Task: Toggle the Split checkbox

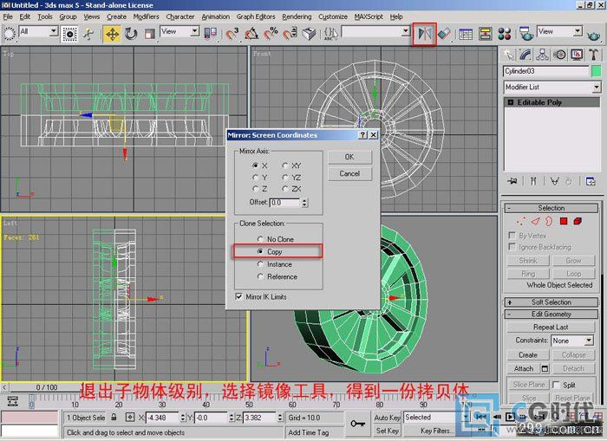Action: click(557, 385)
